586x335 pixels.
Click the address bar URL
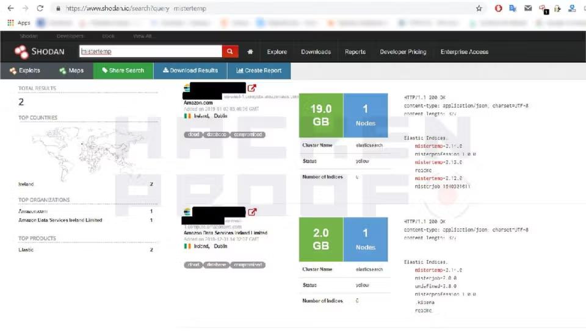136,8
